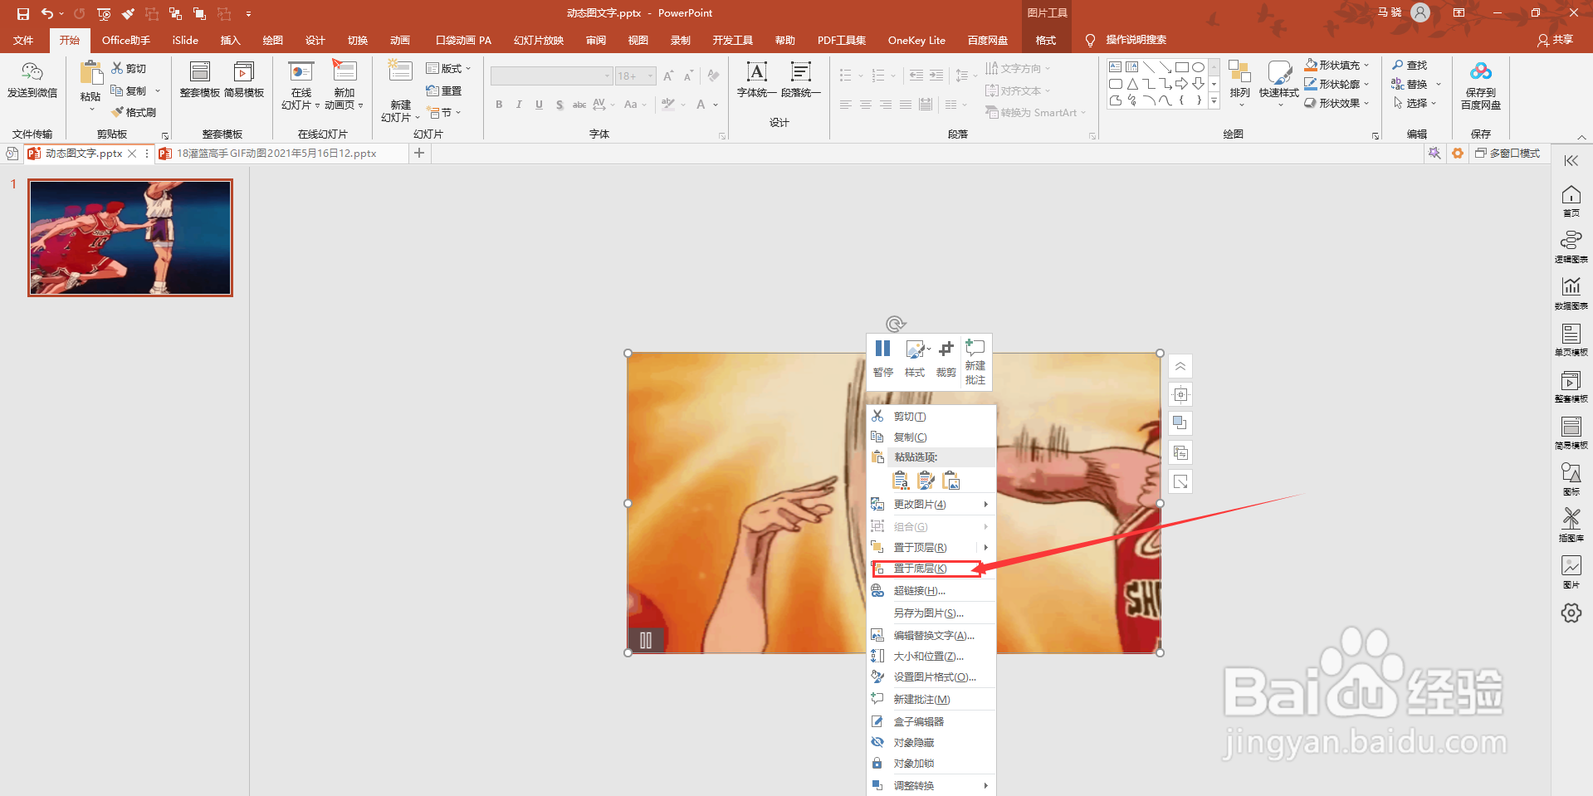This screenshot has height=796, width=1593.
Task: Close the 动态图文字.pptx document tab
Action: pos(132,154)
